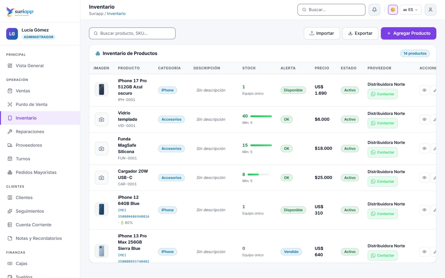Click Vidrio templado stock progress bar
445x278 pixels.
[x=261, y=116]
